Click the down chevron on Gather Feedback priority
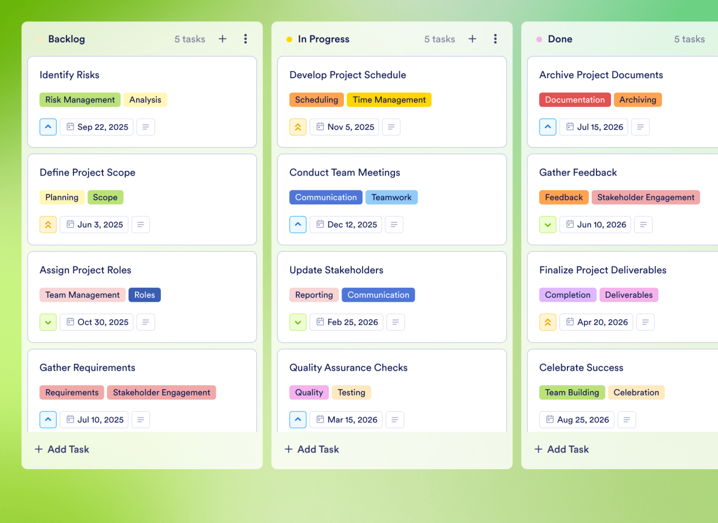 (x=548, y=224)
